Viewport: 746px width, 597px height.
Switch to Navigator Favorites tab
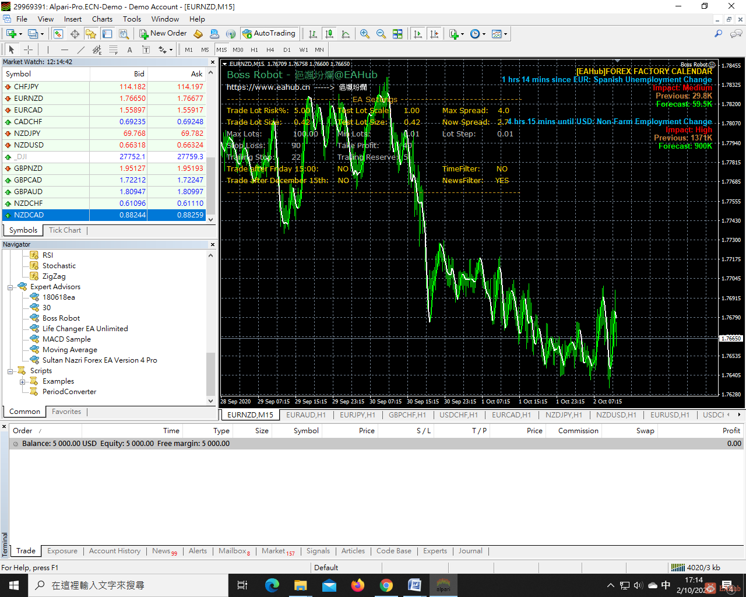click(66, 412)
